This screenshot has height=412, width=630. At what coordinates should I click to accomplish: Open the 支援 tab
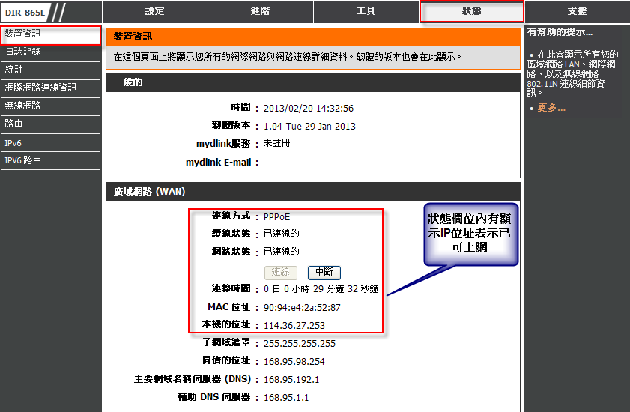point(577,11)
